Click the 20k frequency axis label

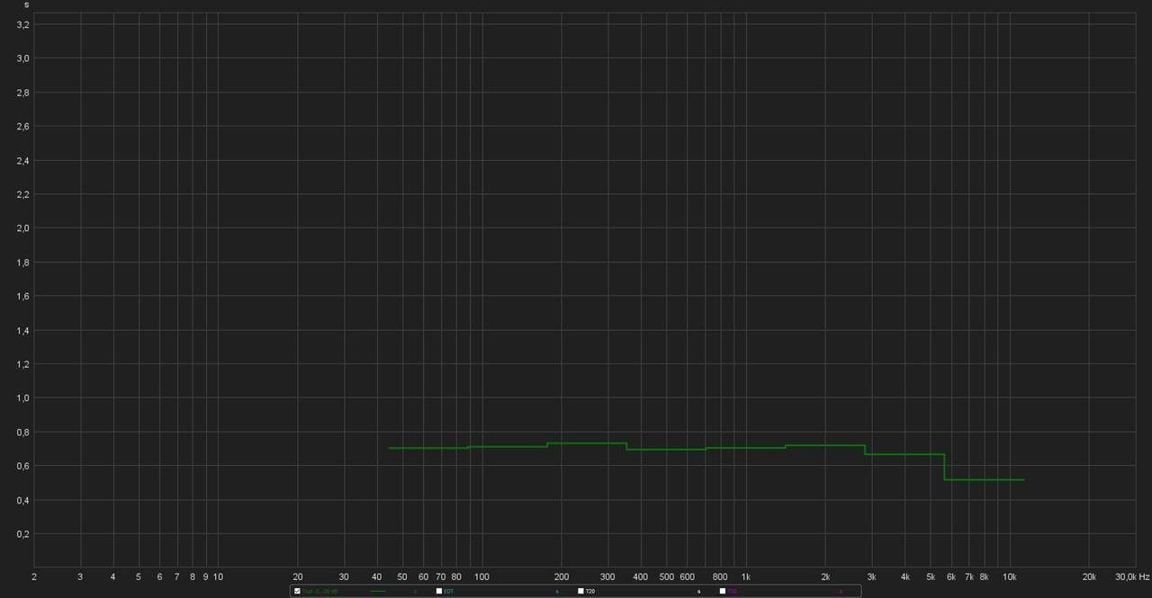tap(1089, 576)
